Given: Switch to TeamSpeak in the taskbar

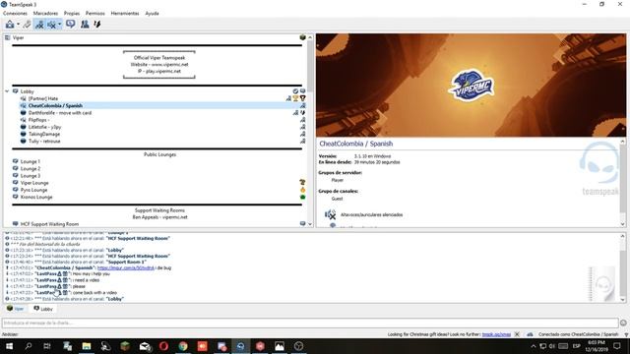Looking at the screenshot, I should click(x=240, y=346).
